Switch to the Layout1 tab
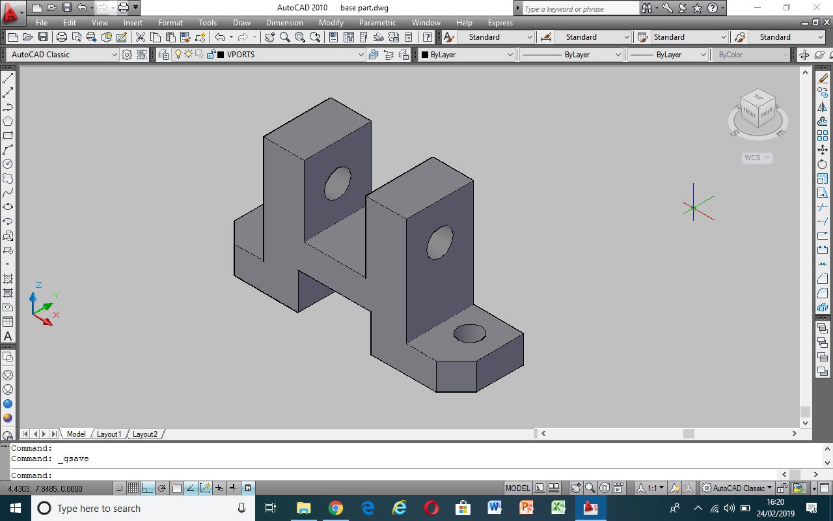This screenshot has height=521, width=833. 109,434
